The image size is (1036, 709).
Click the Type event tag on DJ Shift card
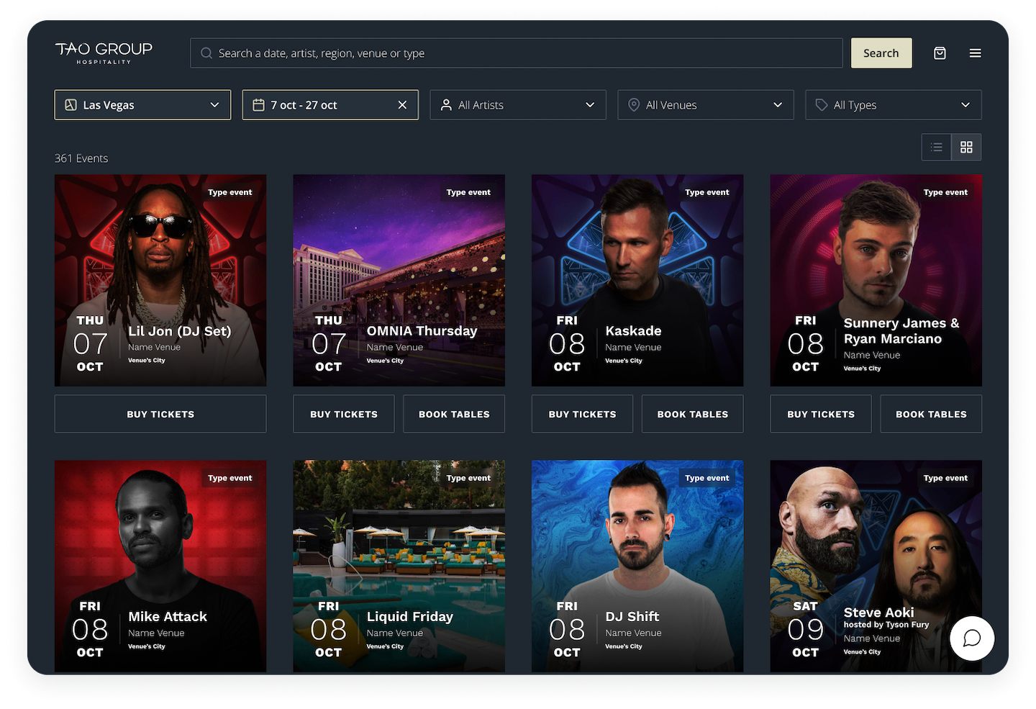(x=707, y=478)
